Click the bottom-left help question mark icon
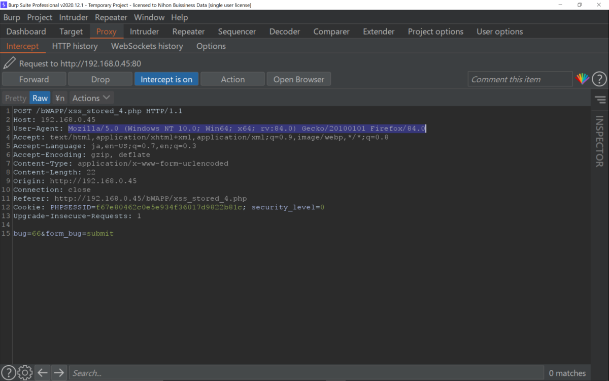The height and width of the screenshot is (381, 609). tap(8, 372)
